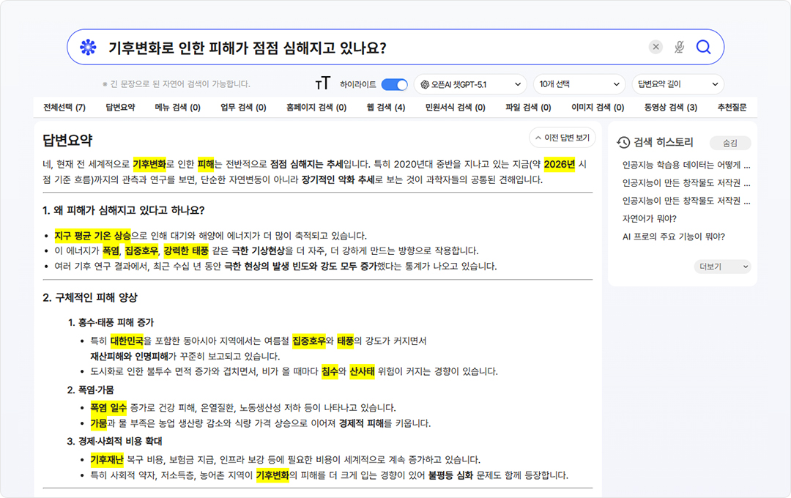This screenshot has width=791, height=498.
Task: Expand the 10개 선택 dropdown
Action: pos(579,84)
